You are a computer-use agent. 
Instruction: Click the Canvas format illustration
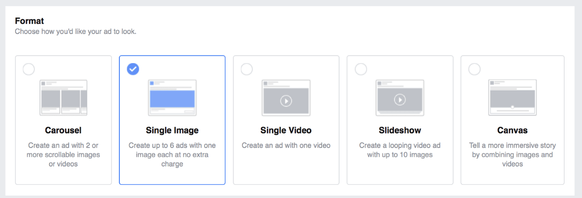tap(512, 98)
